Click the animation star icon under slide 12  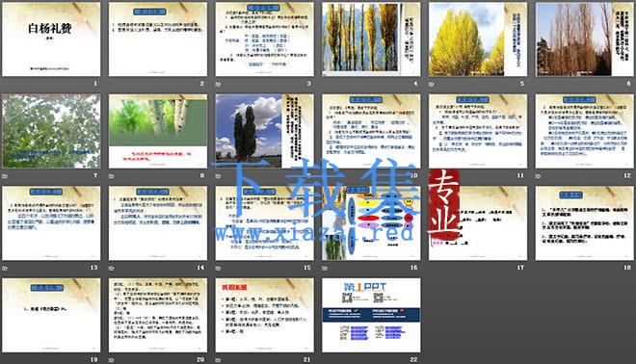click(539, 176)
